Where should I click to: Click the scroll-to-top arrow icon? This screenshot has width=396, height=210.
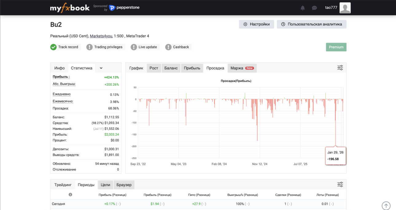click(x=386, y=206)
